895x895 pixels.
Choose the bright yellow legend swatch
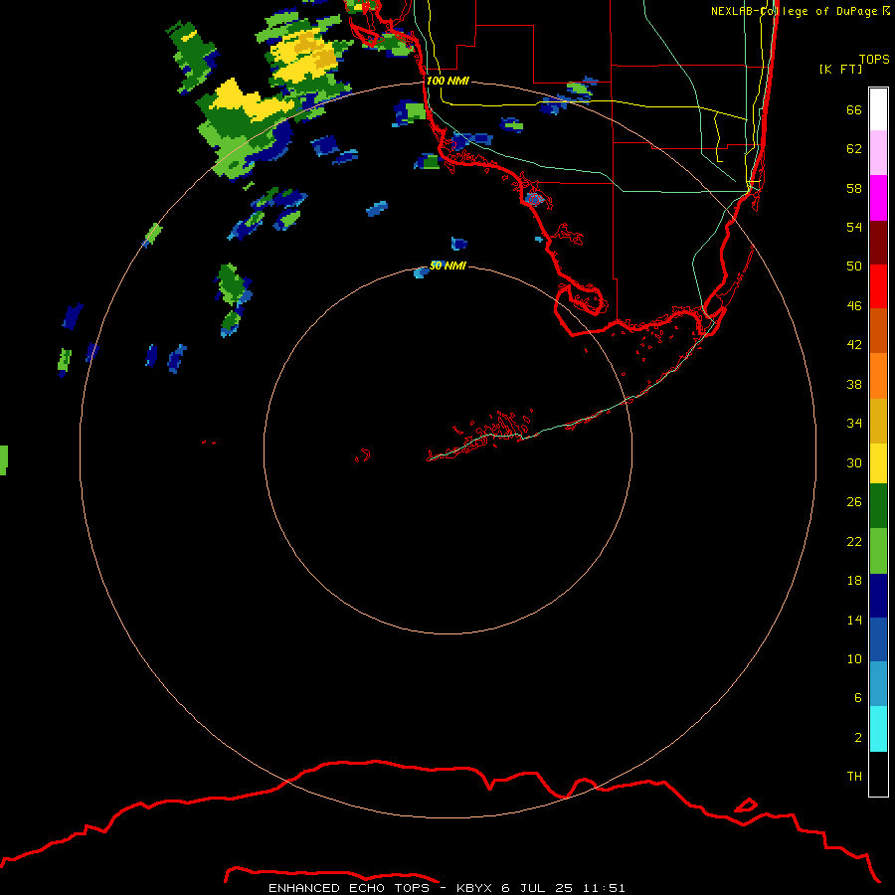click(878, 463)
